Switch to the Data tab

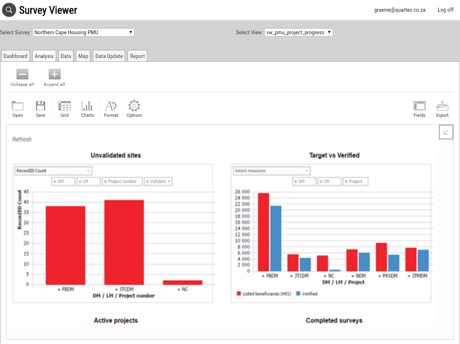[x=66, y=56]
